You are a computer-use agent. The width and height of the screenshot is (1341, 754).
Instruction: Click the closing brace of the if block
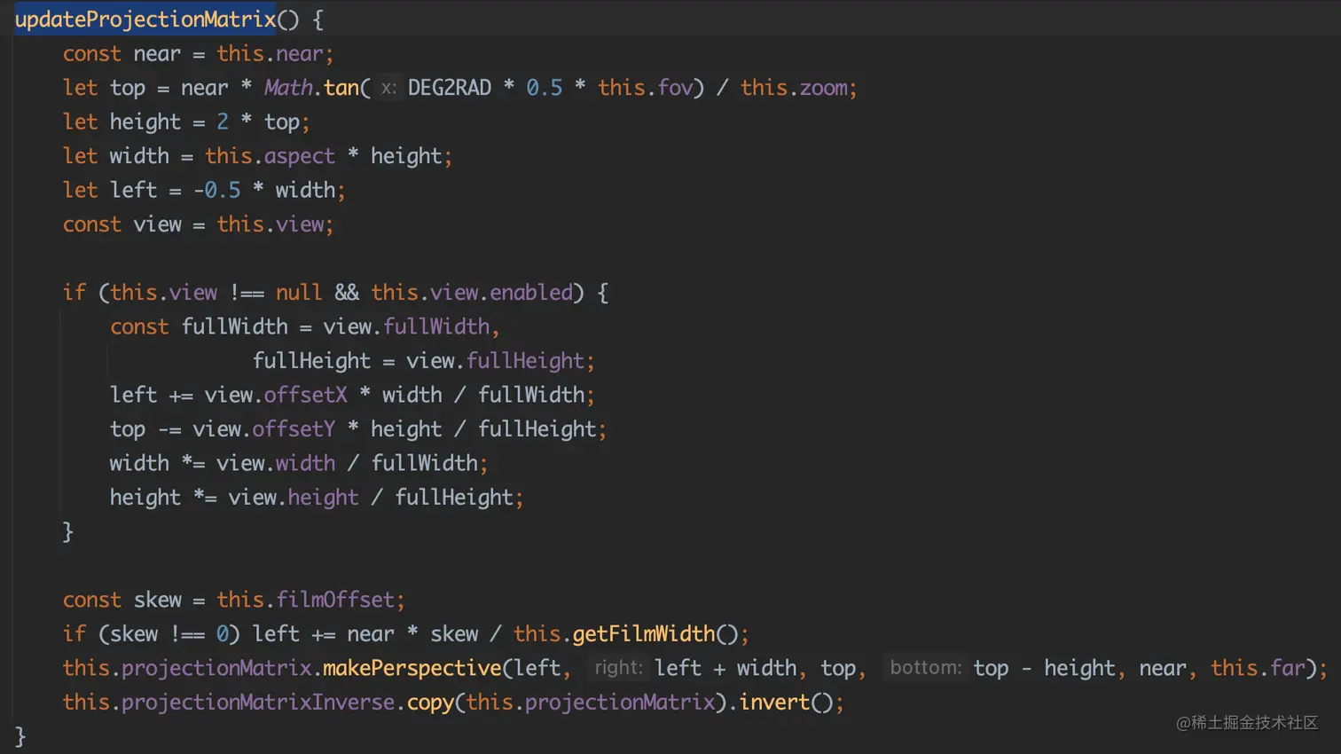point(68,531)
